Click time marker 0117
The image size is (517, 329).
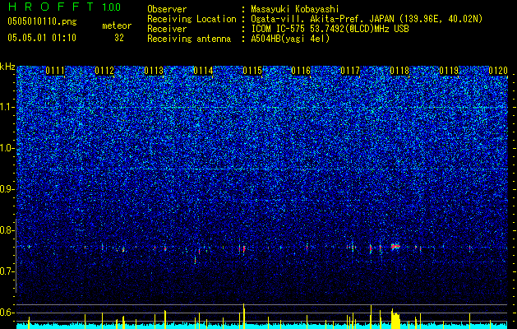[350, 71]
